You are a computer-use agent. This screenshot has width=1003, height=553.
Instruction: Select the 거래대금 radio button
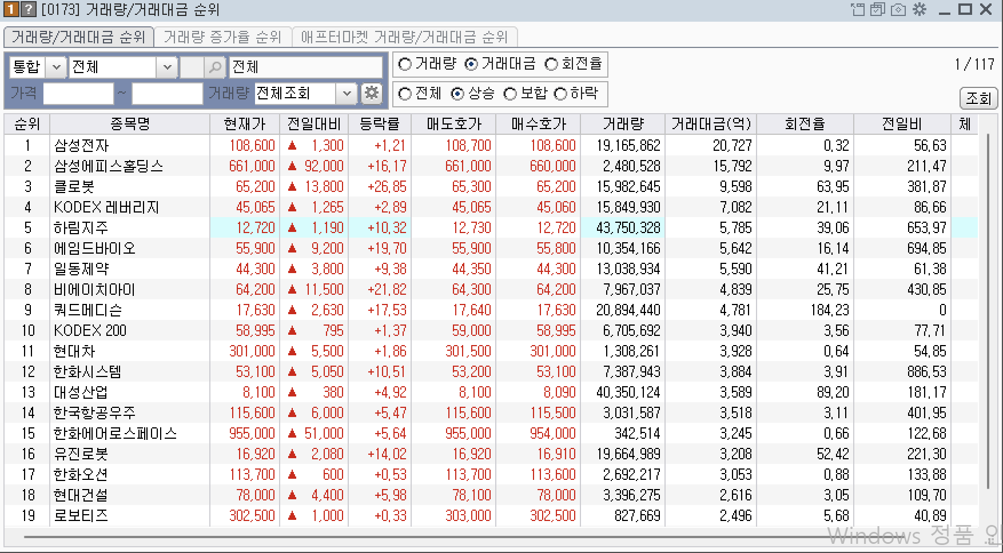tap(471, 64)
